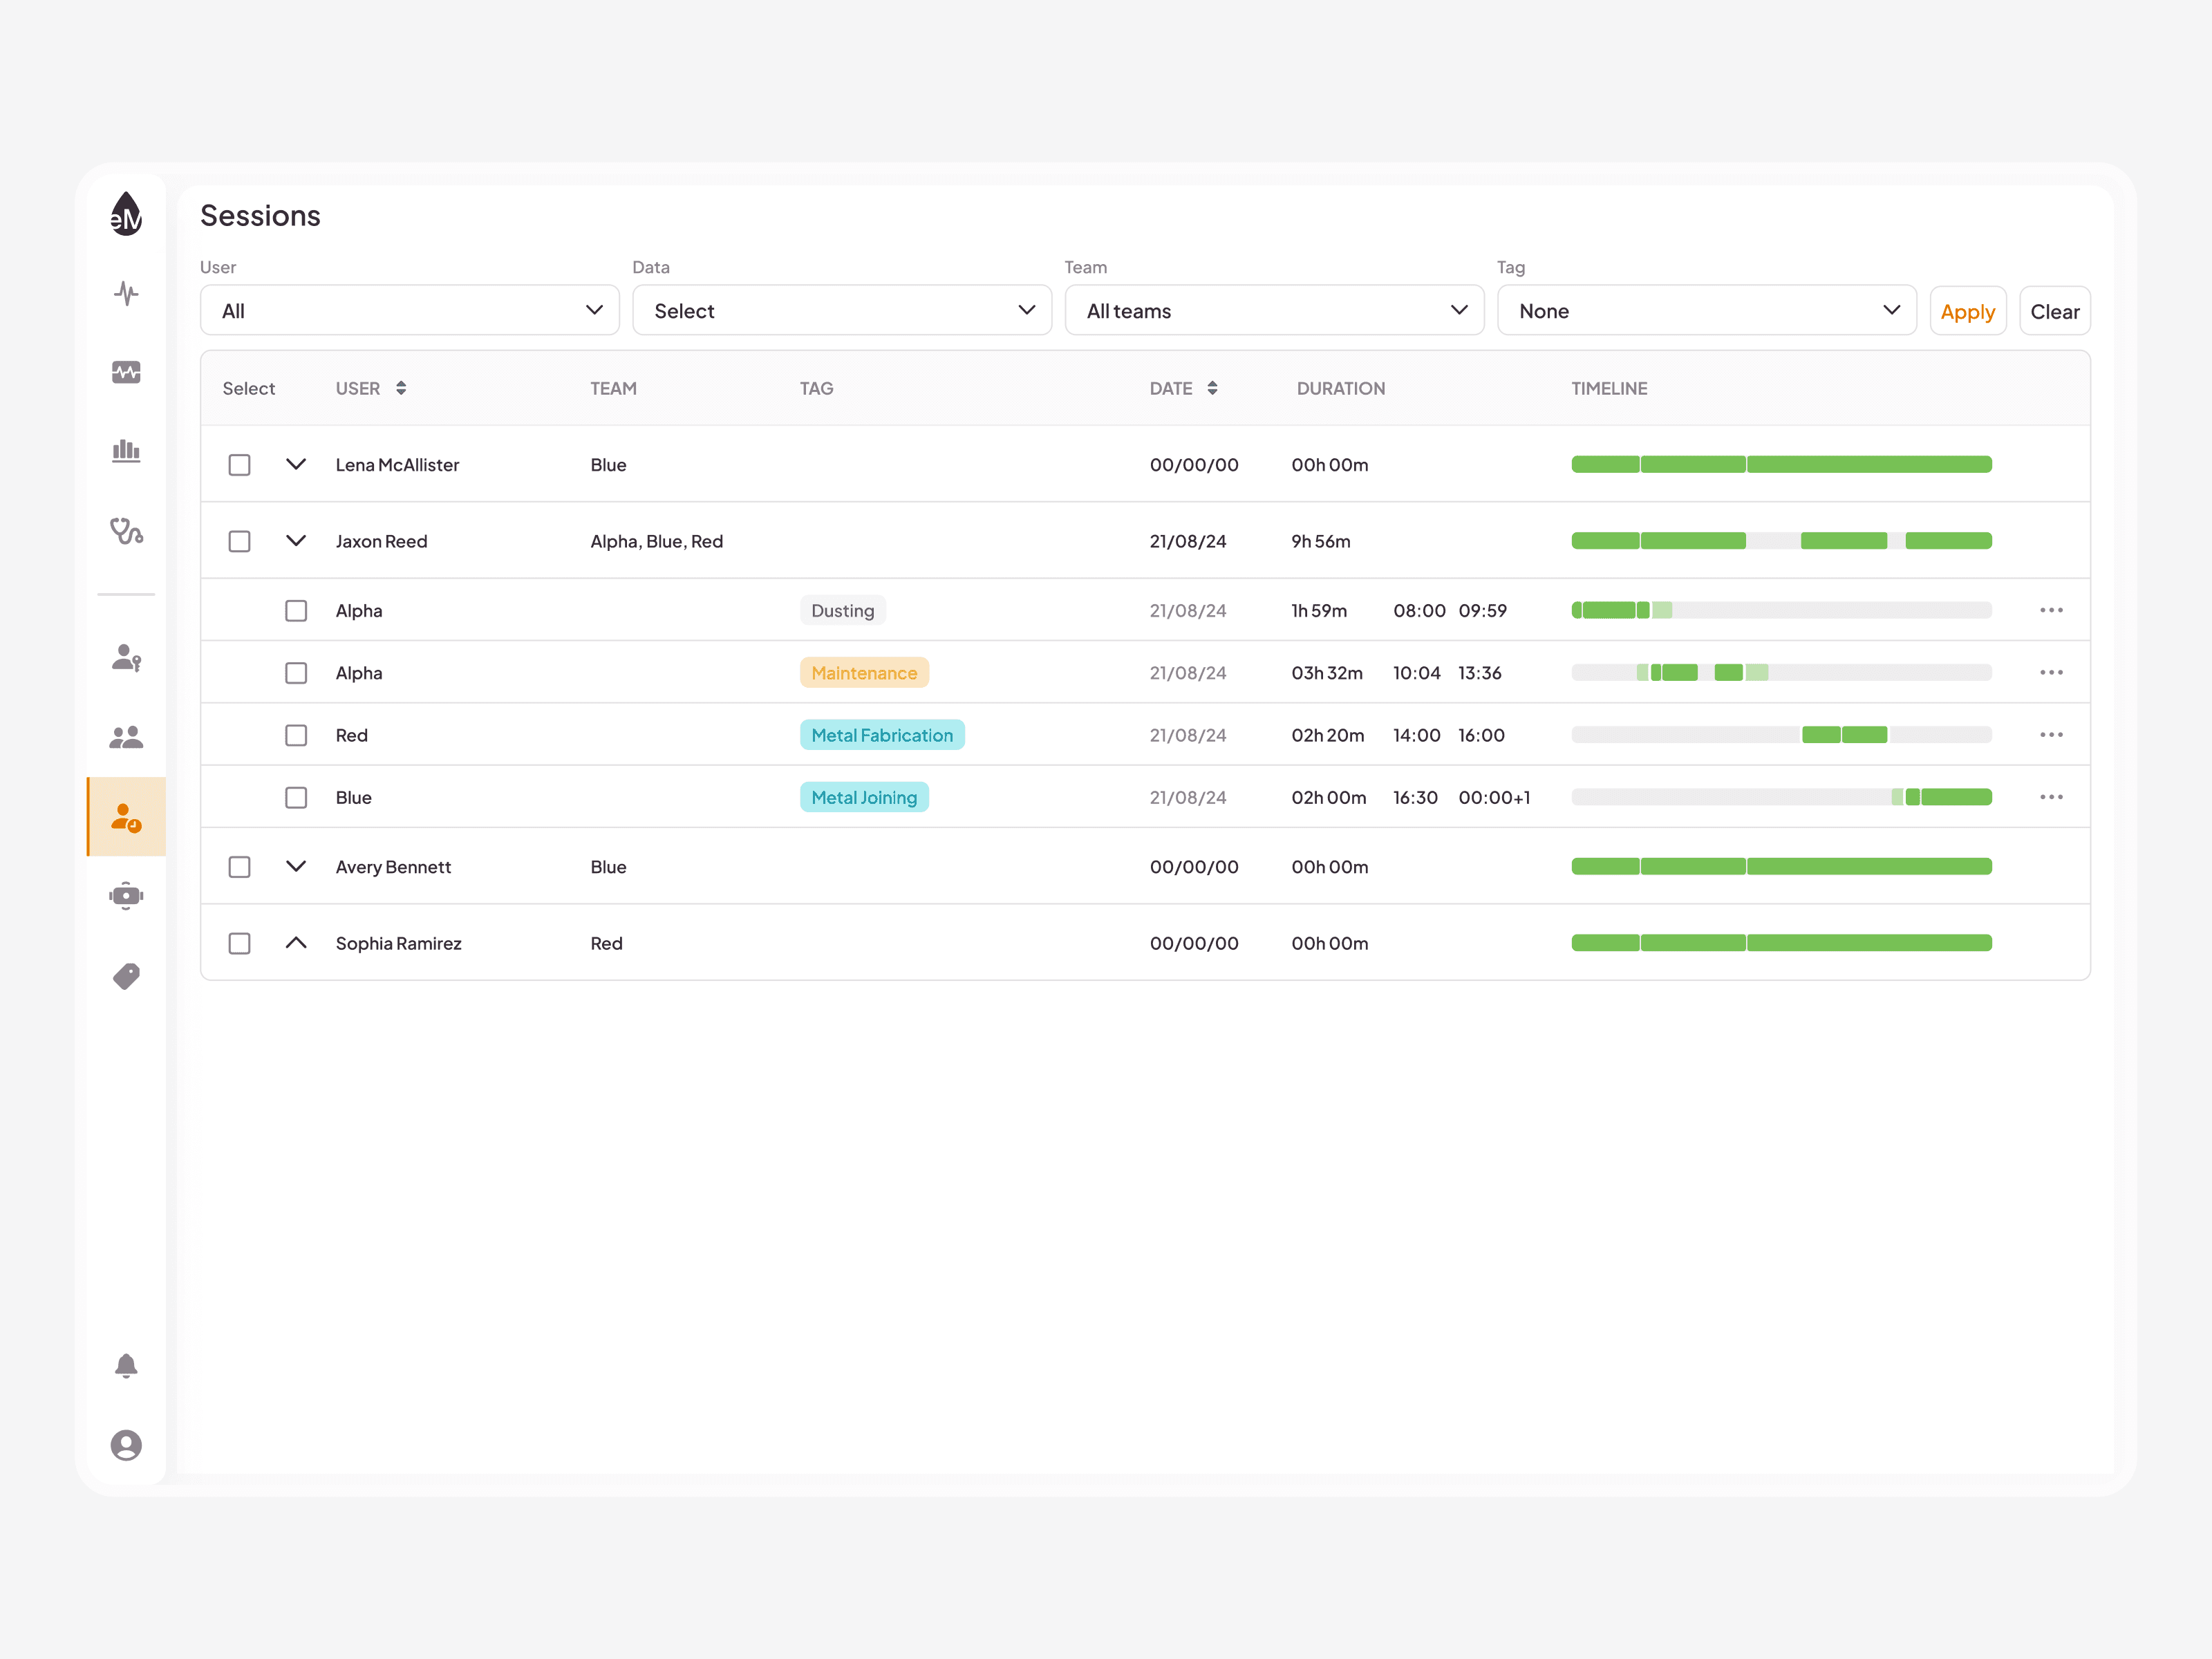Click the name Sophia Ramirez

398,943
